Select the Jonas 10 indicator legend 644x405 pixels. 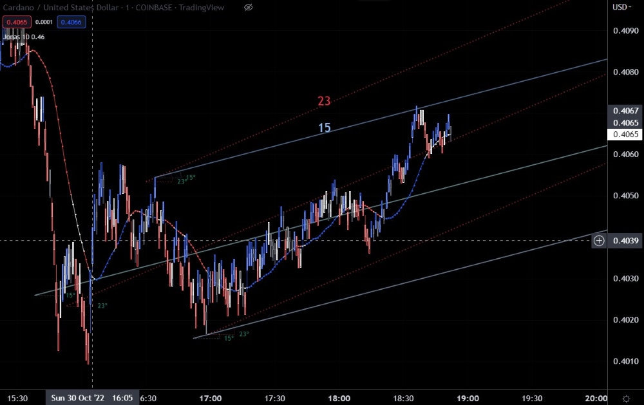coord(24,37)
